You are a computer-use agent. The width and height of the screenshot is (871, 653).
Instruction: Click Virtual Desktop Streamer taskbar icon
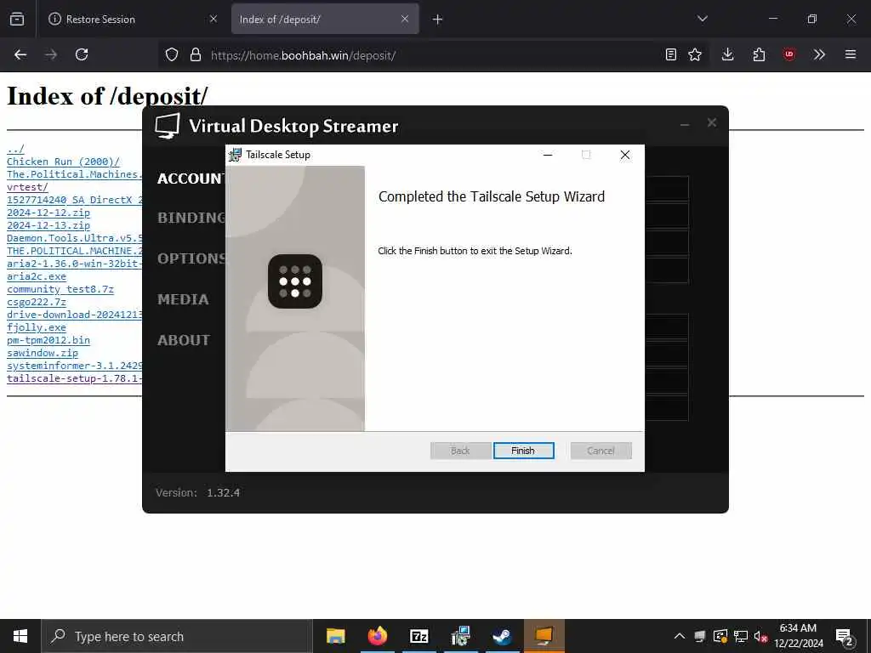tap(544, 636)
